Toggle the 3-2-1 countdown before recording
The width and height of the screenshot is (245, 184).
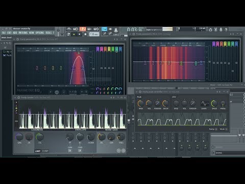pos(83,29)
